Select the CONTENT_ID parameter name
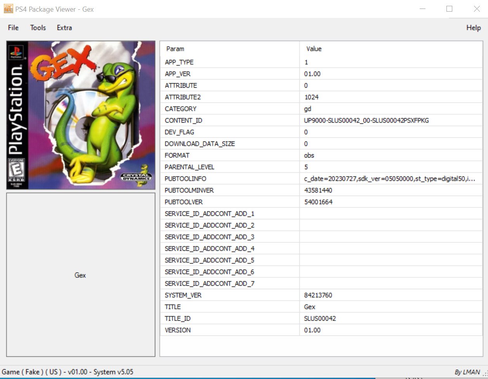 coord(184,120)
